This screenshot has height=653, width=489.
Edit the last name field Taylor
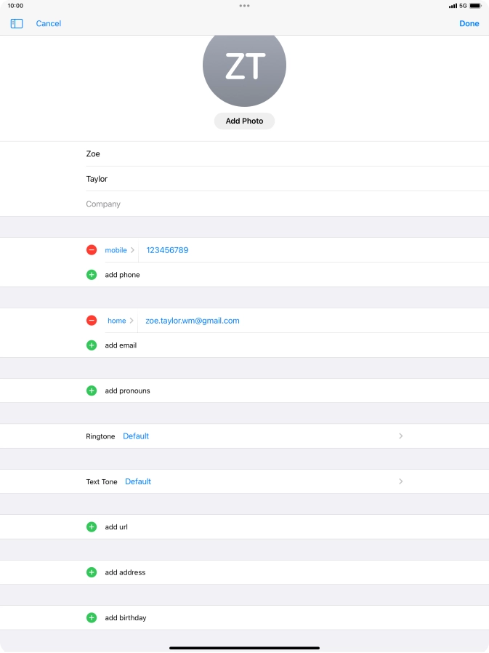point(283,179)
